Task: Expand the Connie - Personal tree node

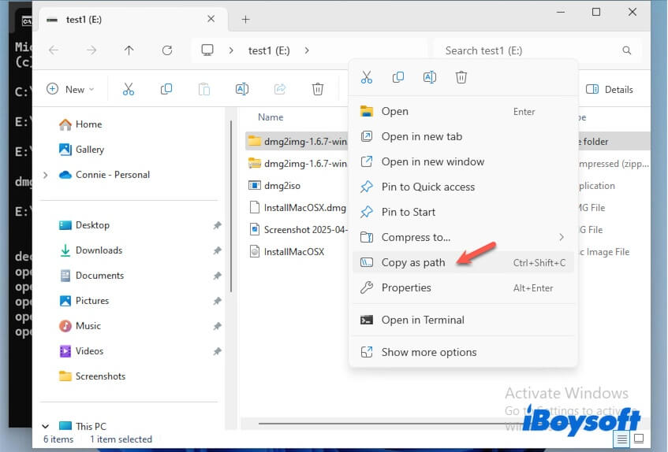Action: 45,175
